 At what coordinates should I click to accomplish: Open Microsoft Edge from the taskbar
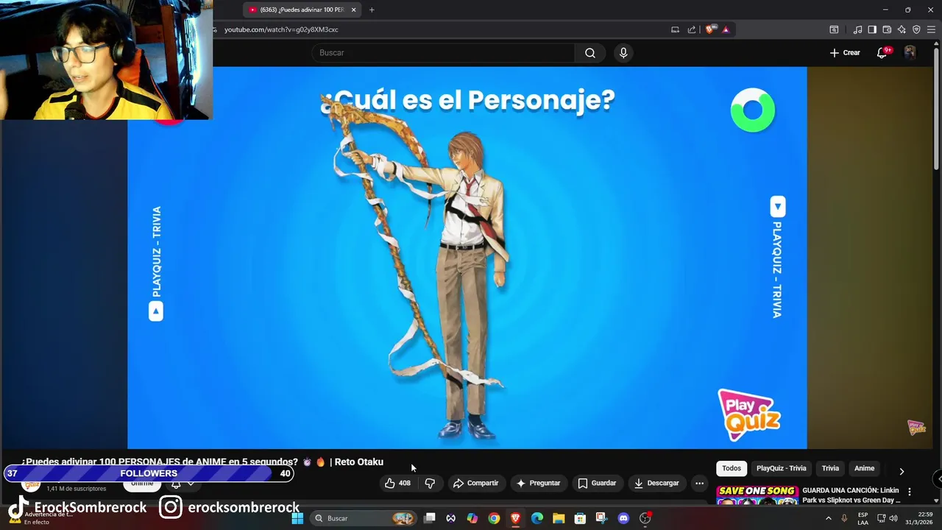tap(537, 518)
